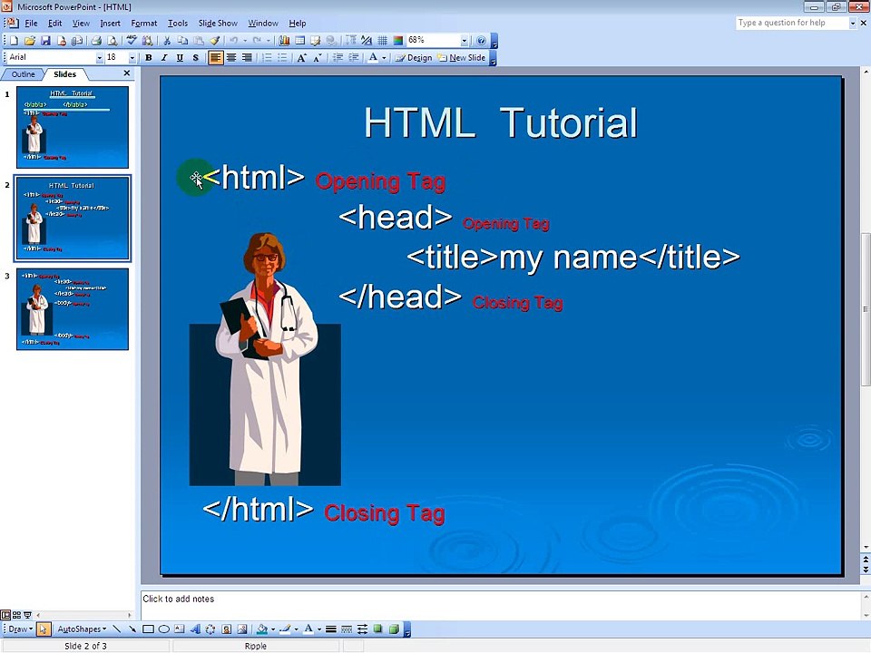Toggle text Shadow formatting

pyautogui.click(x=196, y=58)
